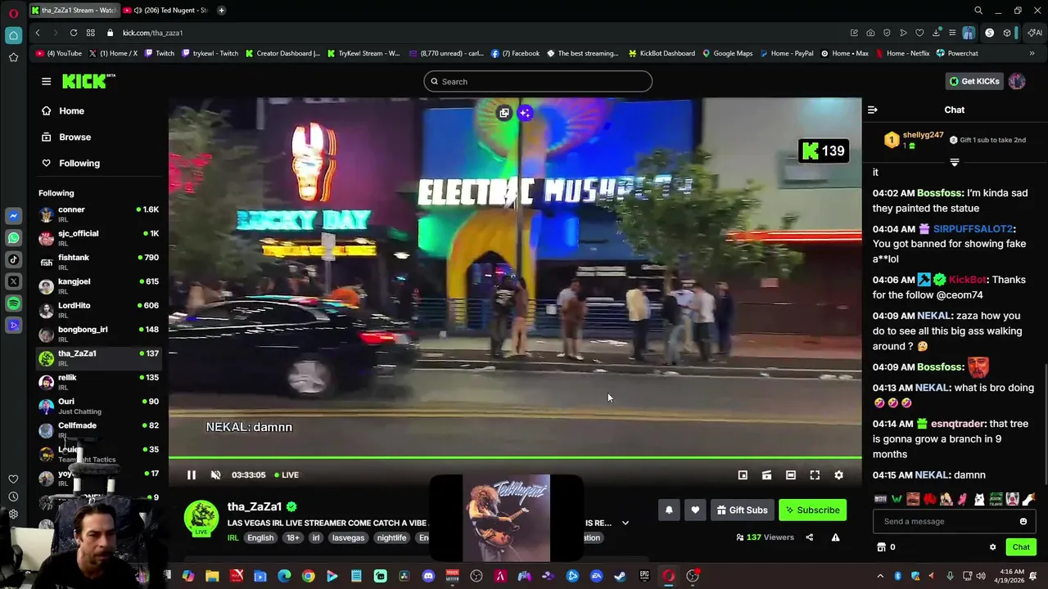
Task: Open TikTok in Opera sidebar
Action: (13, 260)
